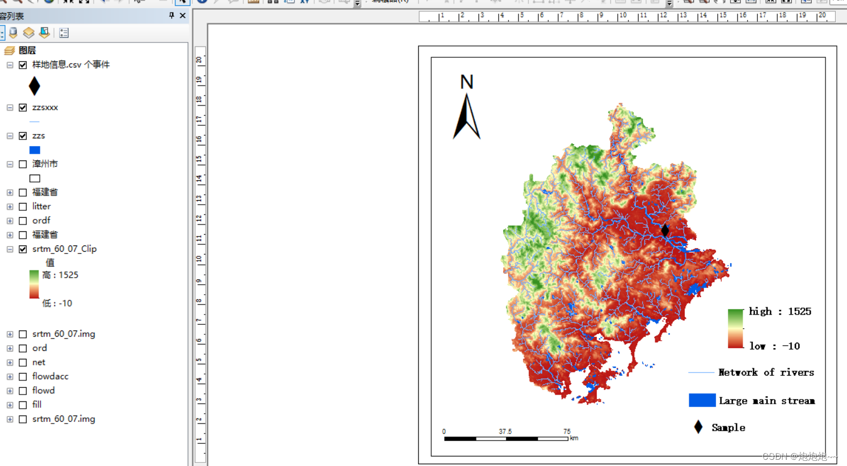This screenshot has height=466, width=847.
Task: Select the Network of rivers legend line
Action: tap(701, 372)
